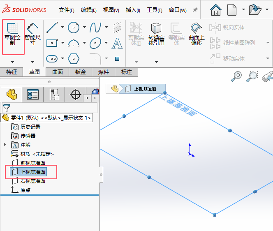Click Zoom to Fit view icon
Screen dimensions: 273x231
[x=236, y=76]
